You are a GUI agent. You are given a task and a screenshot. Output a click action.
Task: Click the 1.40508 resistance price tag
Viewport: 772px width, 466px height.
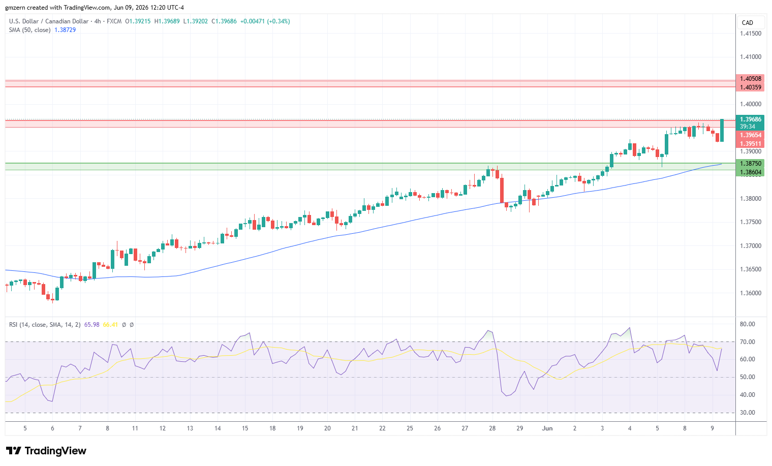(x=751, y=79)
